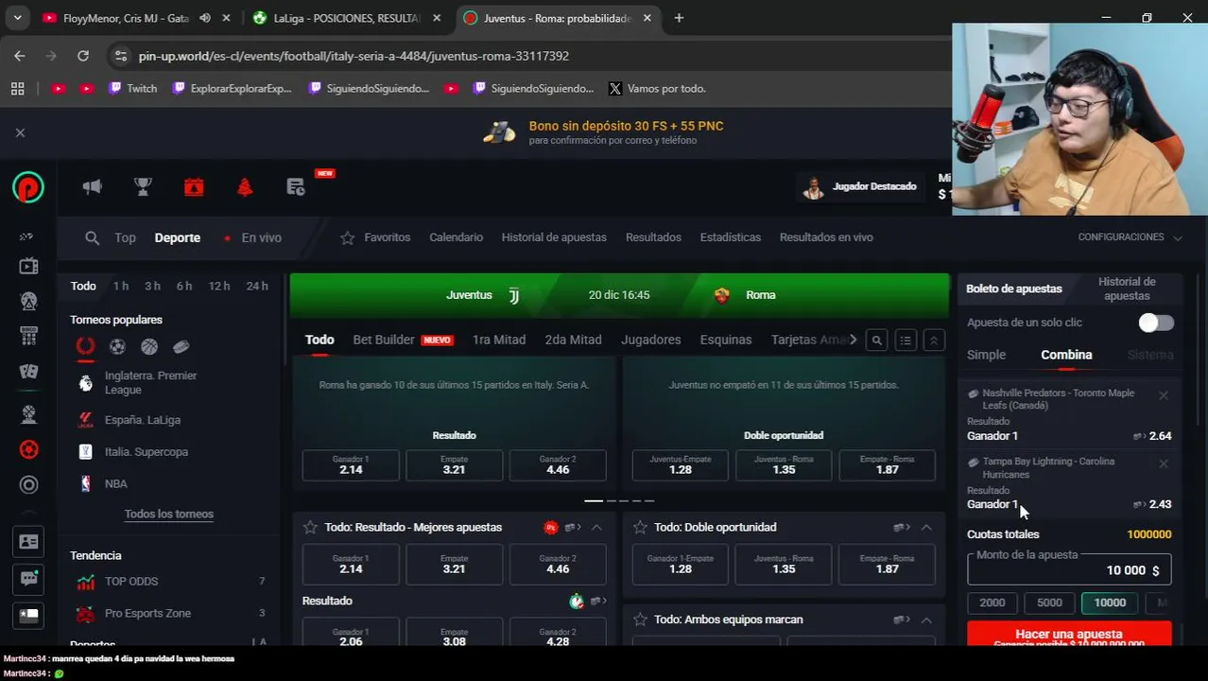Favorite the Todo: Ambos equipos marcan market
Screen dimensions: 1208x681
tap(640, 620)
